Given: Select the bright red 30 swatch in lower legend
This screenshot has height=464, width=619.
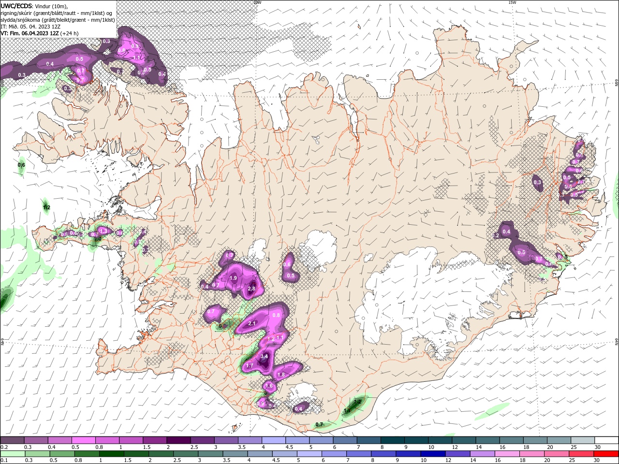Looking at the screenshot, I should click(605, 454).
